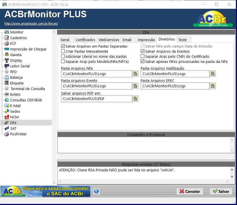The width and height of the screenshot is (237, 205).
Task: Enable Adicionar Literal no nome das pastas
Action: tap(63, 56)
